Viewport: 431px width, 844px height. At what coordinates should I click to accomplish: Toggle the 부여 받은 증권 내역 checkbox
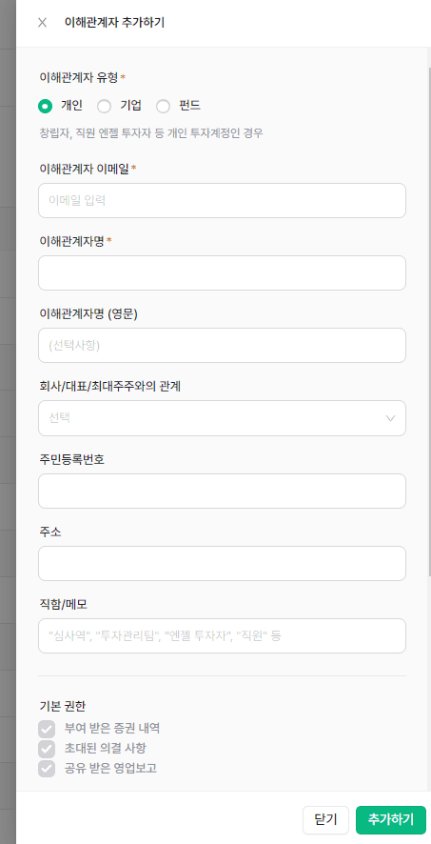(x=47, y=729)
